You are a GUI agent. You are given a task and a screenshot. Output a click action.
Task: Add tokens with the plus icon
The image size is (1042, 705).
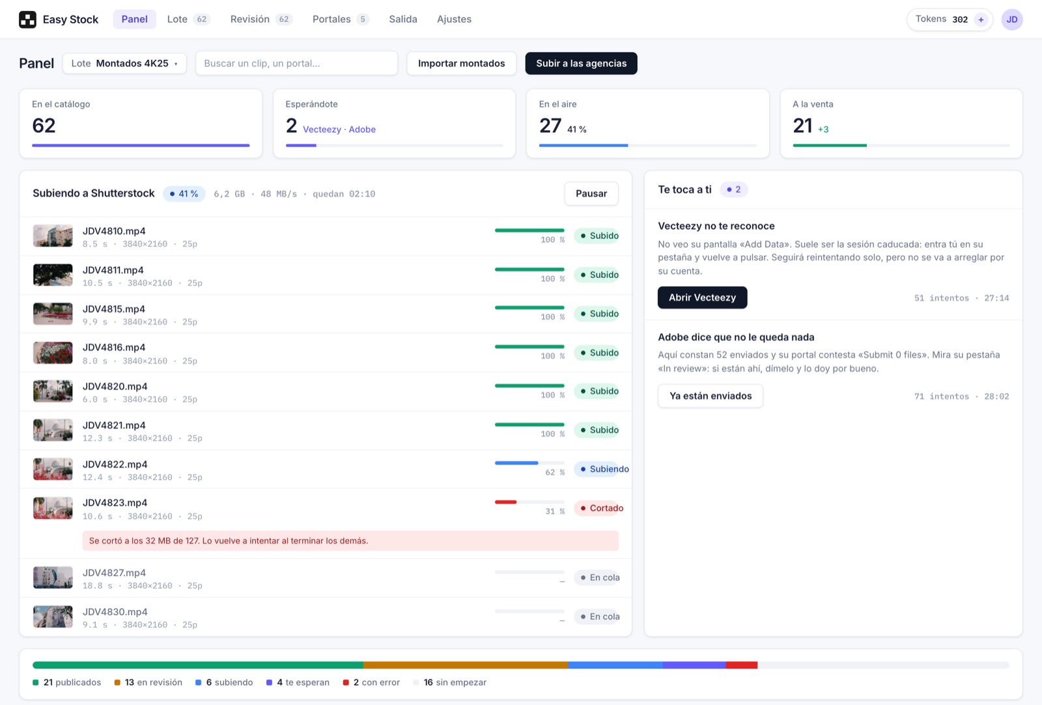(x=981, y=20)
